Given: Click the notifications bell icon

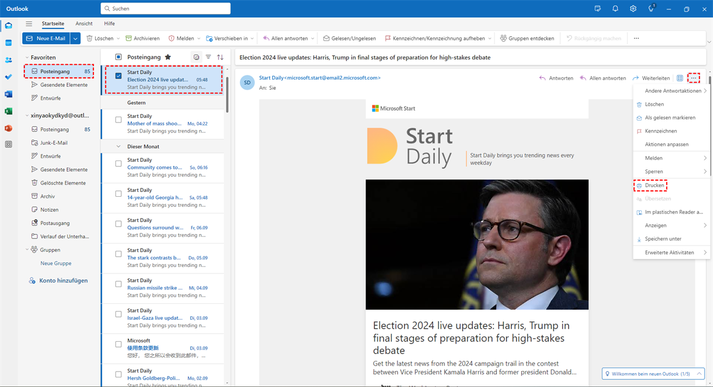Looking at the screenshot, I should click(x=616, y=9).
